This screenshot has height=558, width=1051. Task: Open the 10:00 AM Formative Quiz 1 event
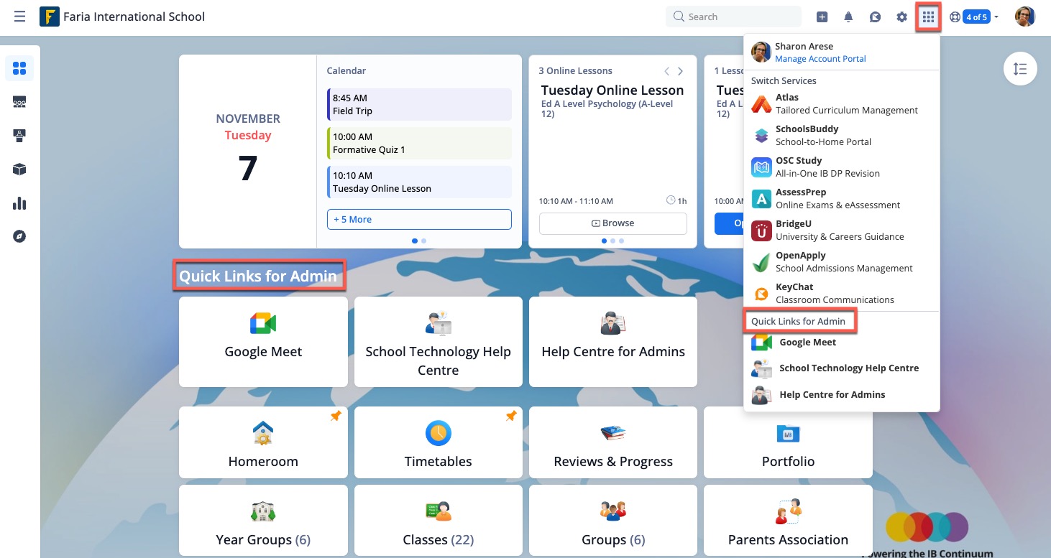[419, 143]
